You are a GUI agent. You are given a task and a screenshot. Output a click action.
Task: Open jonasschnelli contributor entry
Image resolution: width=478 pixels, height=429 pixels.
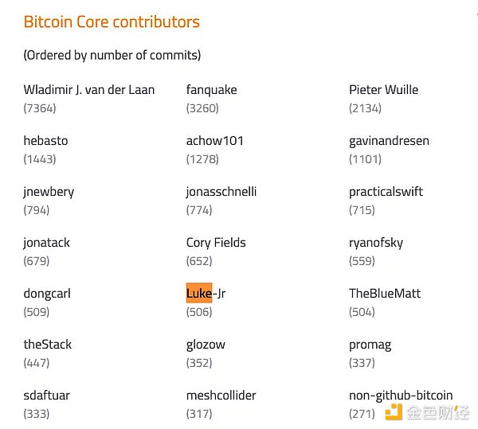coord(221,192)
